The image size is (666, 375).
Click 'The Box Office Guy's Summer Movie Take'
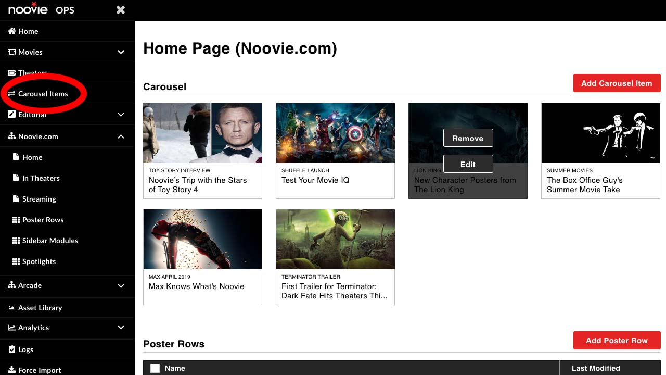click(585, 185)
